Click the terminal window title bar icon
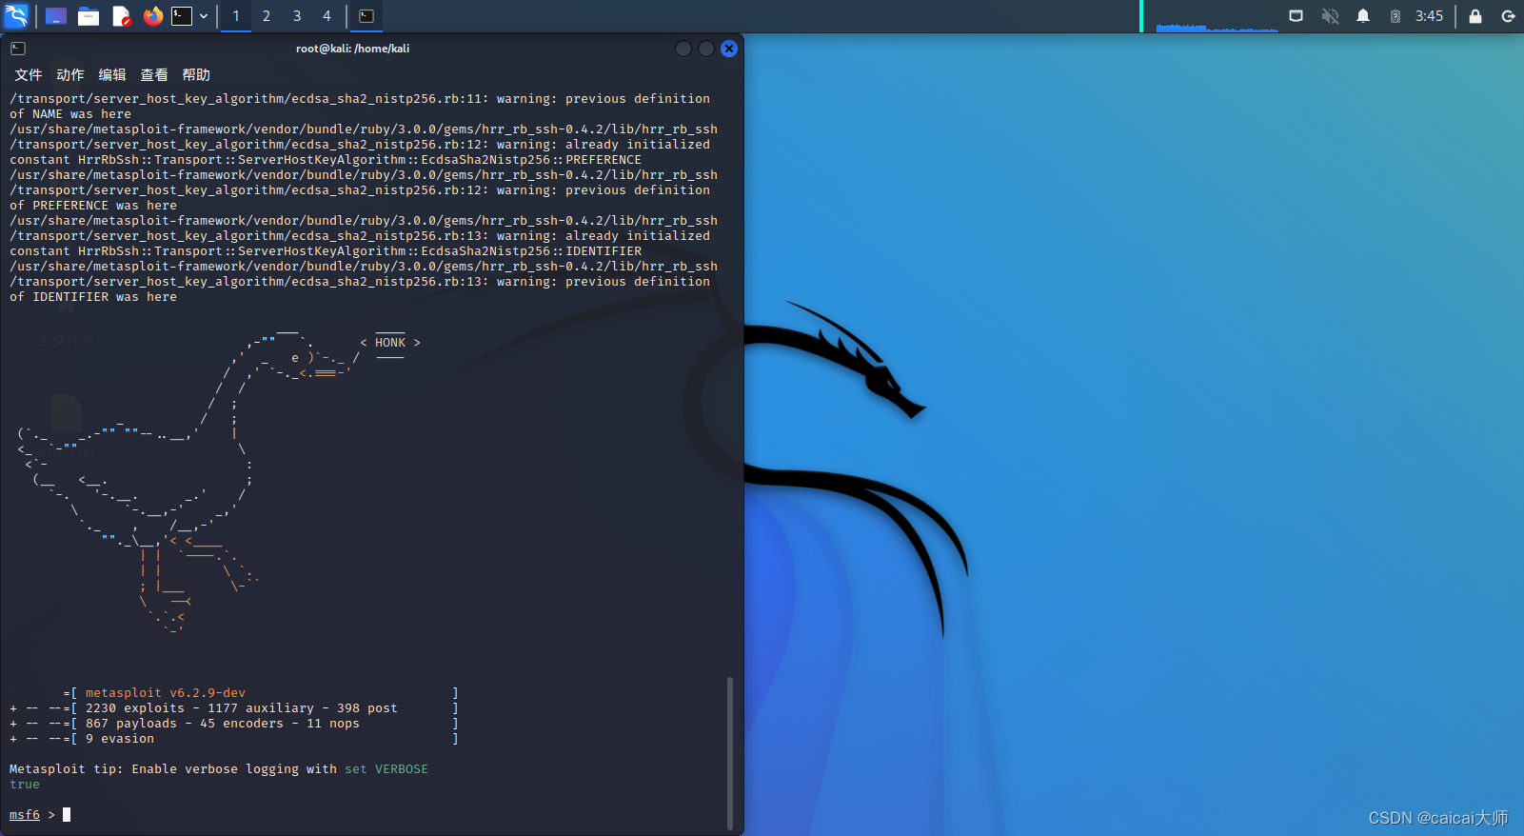The image size is (1524, 836). tap(18, 49)
